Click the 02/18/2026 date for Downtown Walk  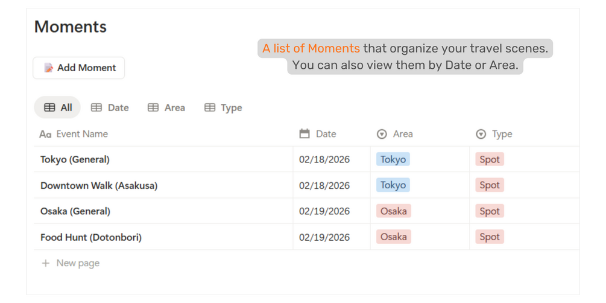[324, 185]
